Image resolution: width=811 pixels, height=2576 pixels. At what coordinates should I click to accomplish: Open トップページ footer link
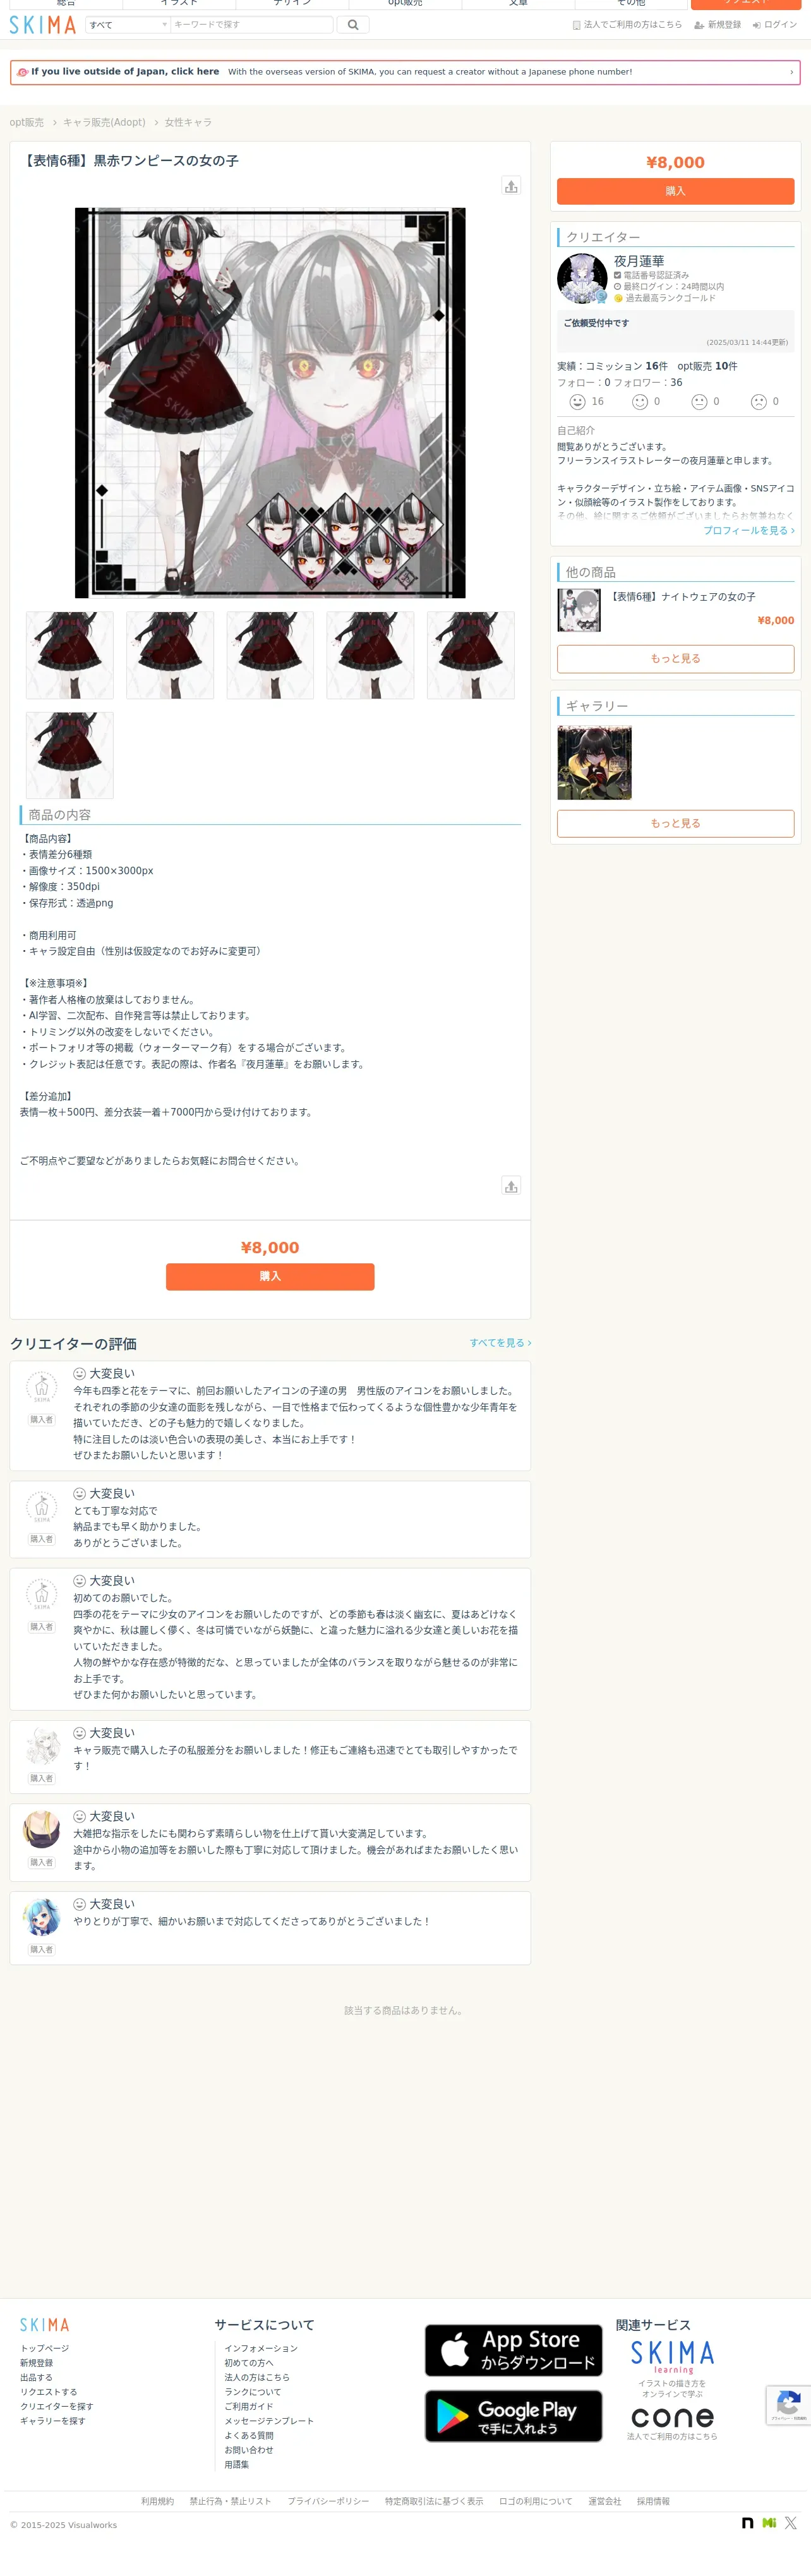point(45,2349)
